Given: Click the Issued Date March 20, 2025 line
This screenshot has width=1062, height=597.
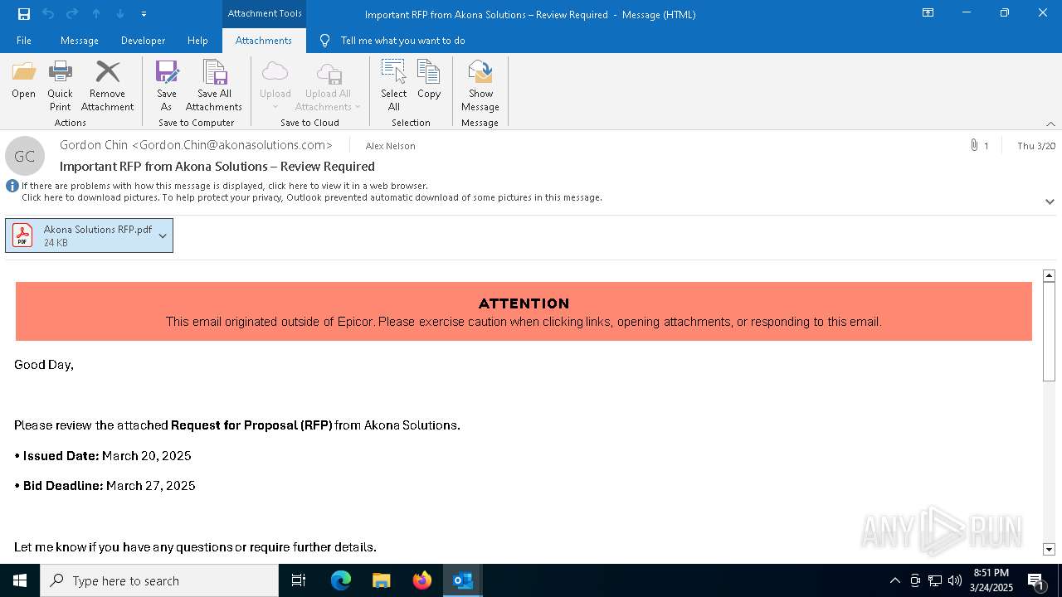Looking at the screenshot, I should click(x=103, y=456).
